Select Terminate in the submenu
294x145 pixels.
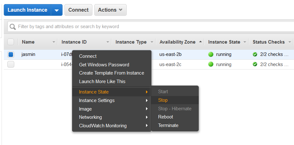tap(168, 125)
